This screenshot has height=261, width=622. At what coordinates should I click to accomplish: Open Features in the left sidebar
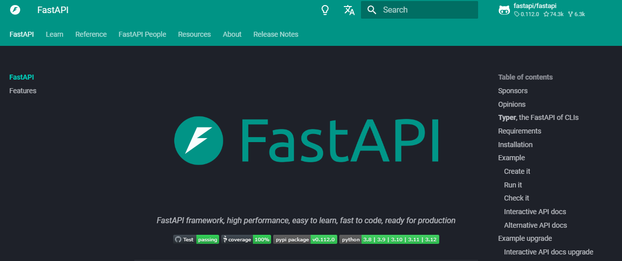pos(23,91)
